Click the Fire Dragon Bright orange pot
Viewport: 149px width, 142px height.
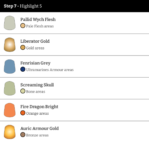(x=10, y=110)
